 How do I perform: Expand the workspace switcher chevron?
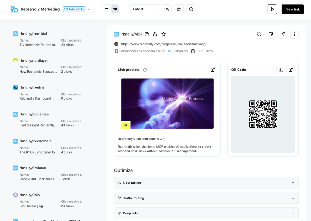89,9
